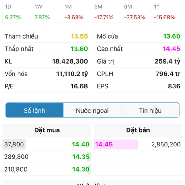Tap the 14.30 bid price

81,169
